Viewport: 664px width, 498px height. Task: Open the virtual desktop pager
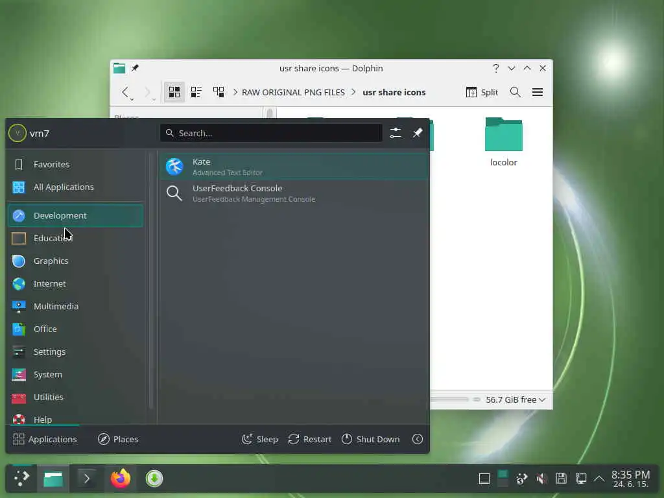click(x=503, y=479)
